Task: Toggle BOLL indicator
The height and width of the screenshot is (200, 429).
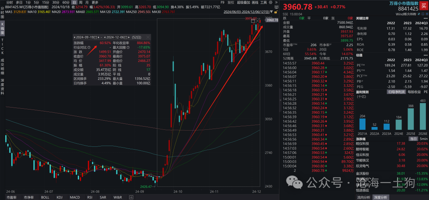Action: tap(45, 197)
